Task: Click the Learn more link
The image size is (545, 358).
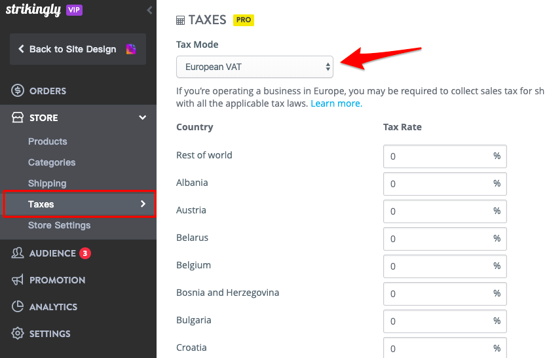Action: [337, 103]
